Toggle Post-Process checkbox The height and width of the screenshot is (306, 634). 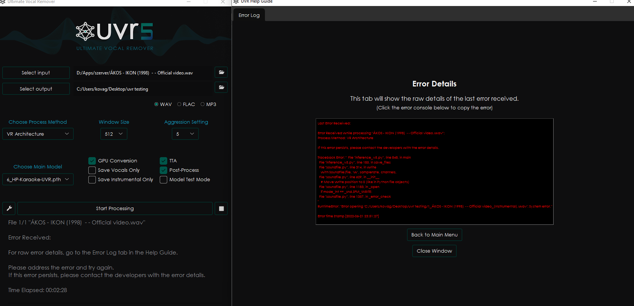pos(163,170)
